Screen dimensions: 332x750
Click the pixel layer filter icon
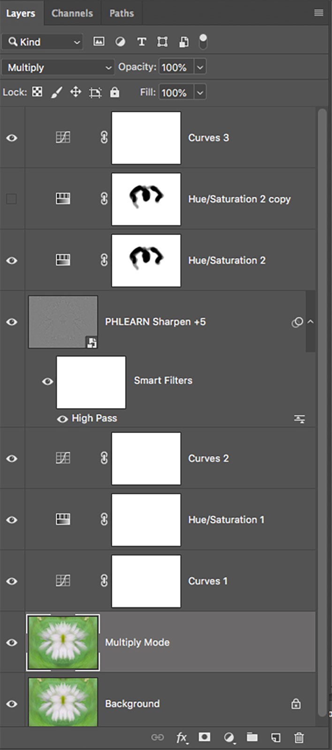click(98, 42)
